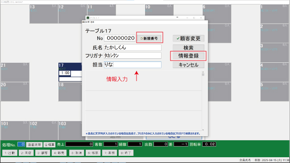Open the 6:帳票 menu button
Viewport: 290px width, 163px height.
[93, 153]
